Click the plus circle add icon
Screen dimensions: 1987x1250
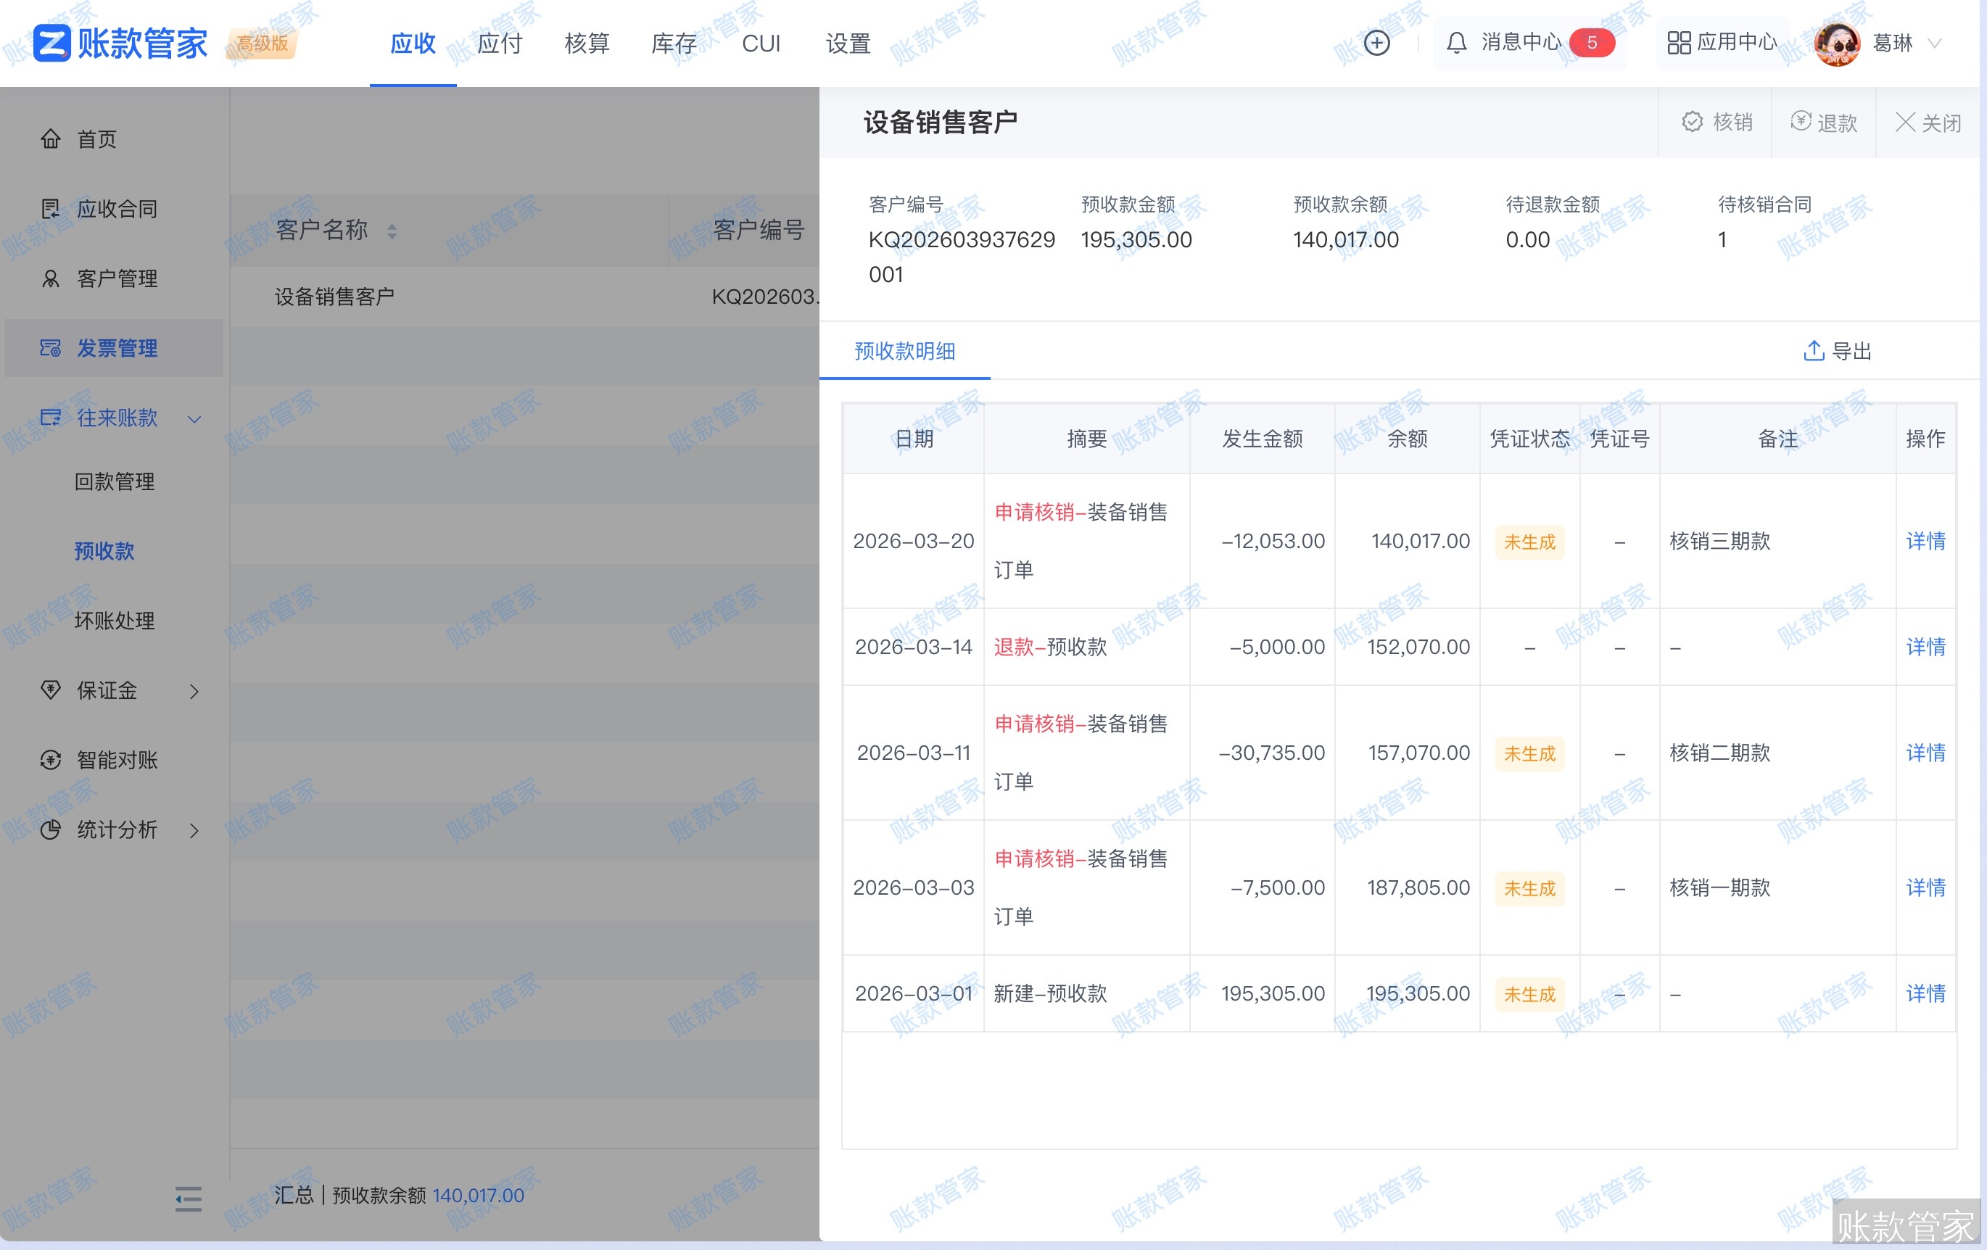[1376, 43]
